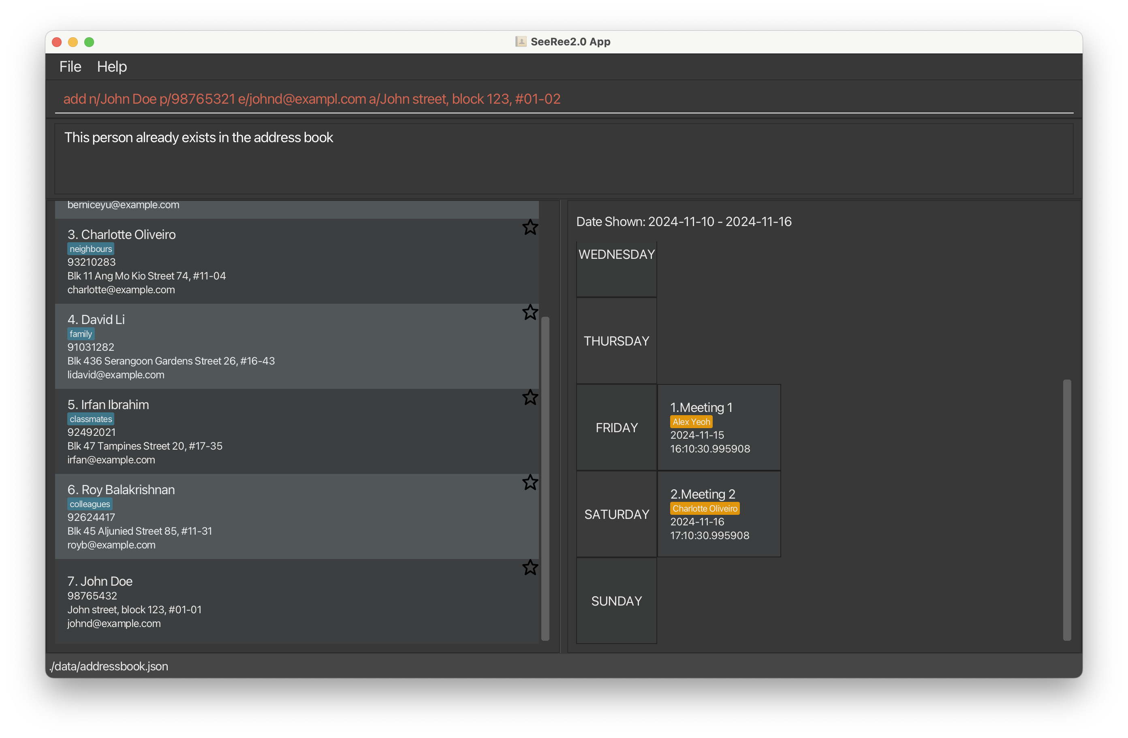Viewport: 1128px width, 738px height.
Task: Toggle Roy Balakrishnan's star icon
Action: click(530, 483)
